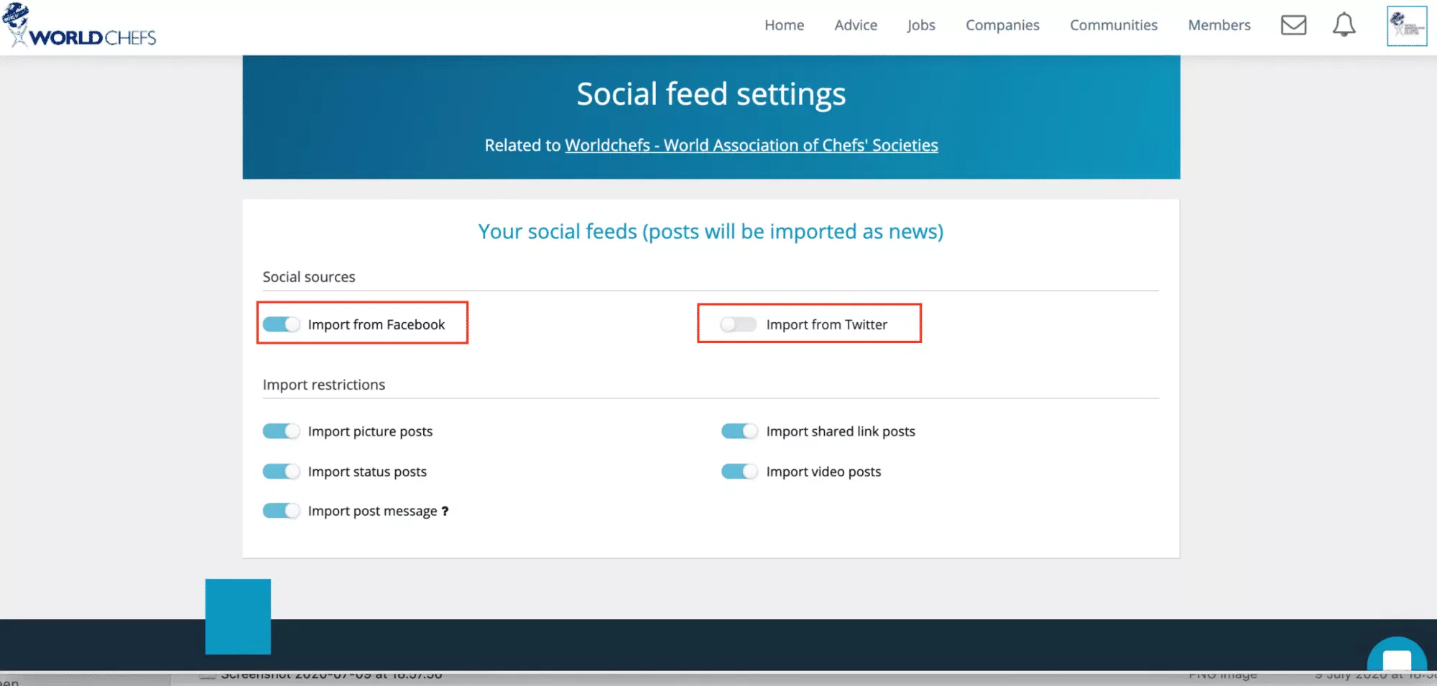Turn off Import status posts
The width and height of the screenshot is (1437, 686).
click(281, 471)
